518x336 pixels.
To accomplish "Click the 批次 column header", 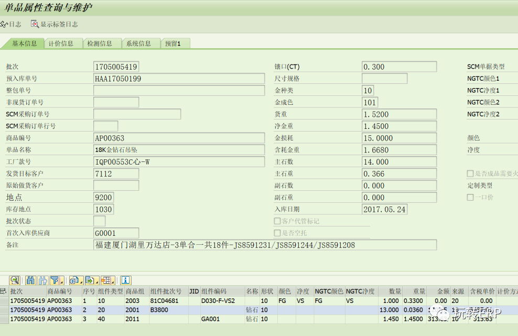I will (x=28, y=291).
